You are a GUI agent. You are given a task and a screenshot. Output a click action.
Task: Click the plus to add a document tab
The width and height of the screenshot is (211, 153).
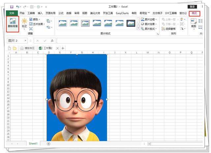[x=63, y=48]
